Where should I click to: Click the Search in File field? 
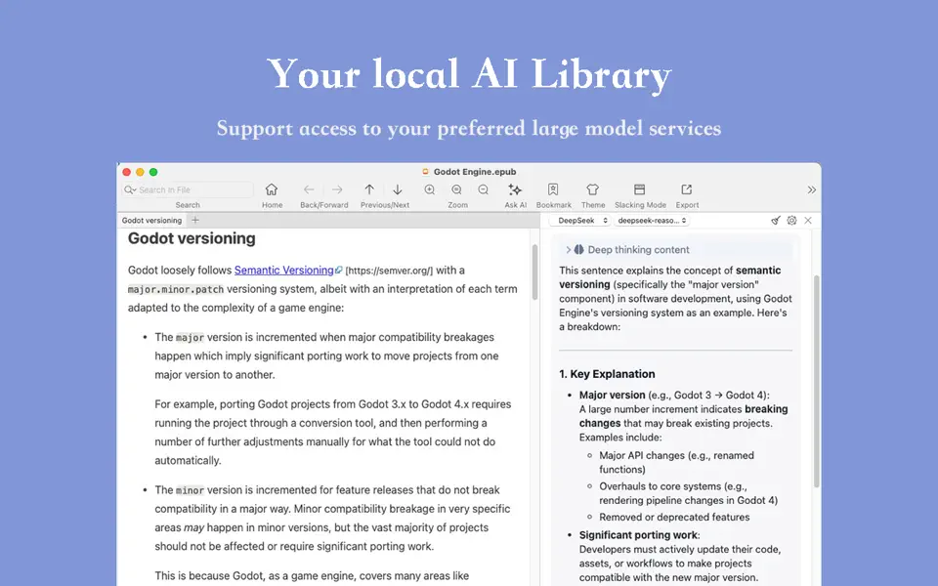tap(186, 188)
